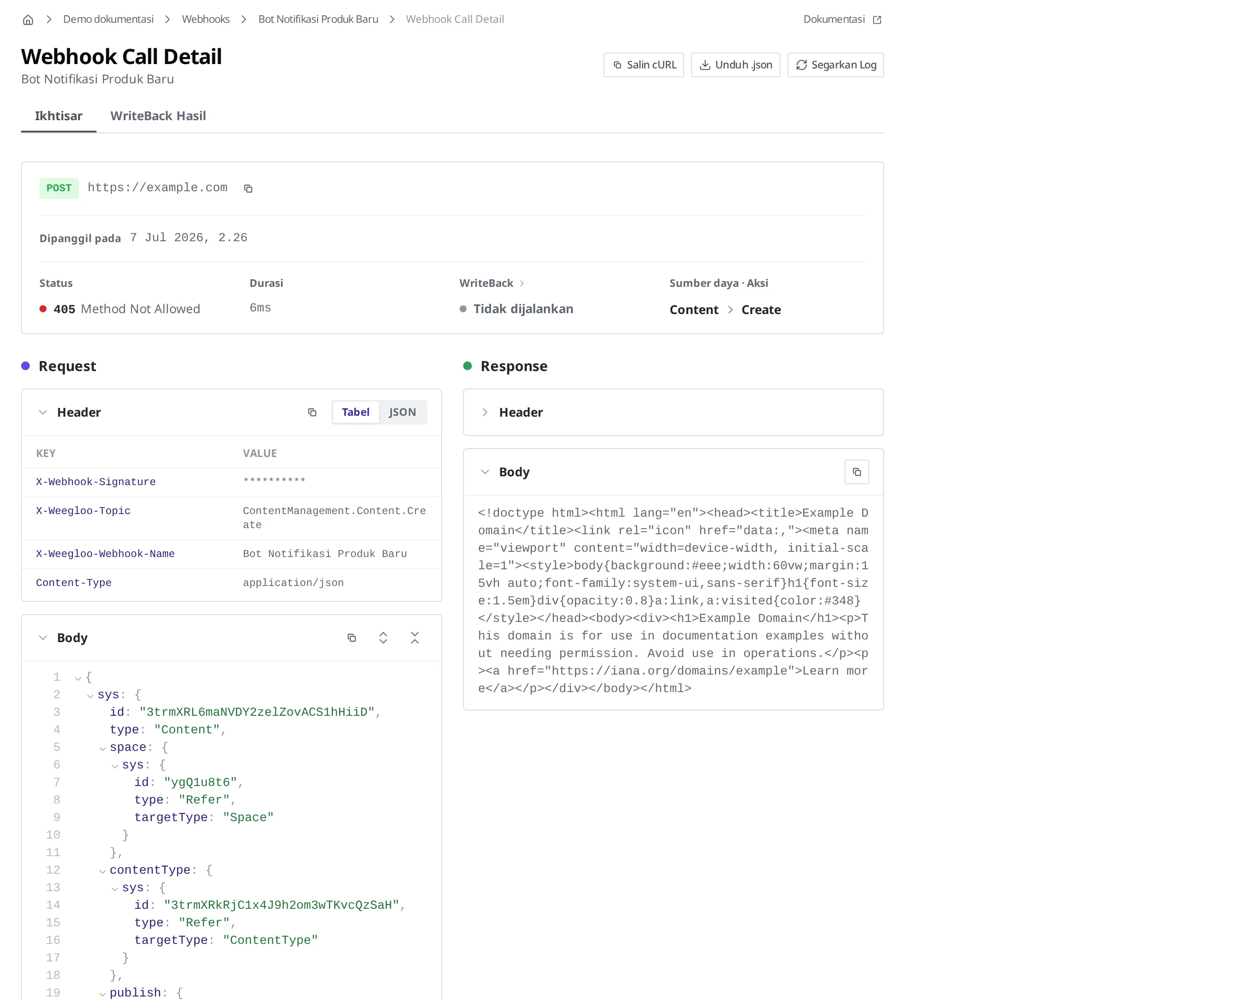Switch to WriteBack Hasil tab
1249x1000 pixels.
click(158, 116)
